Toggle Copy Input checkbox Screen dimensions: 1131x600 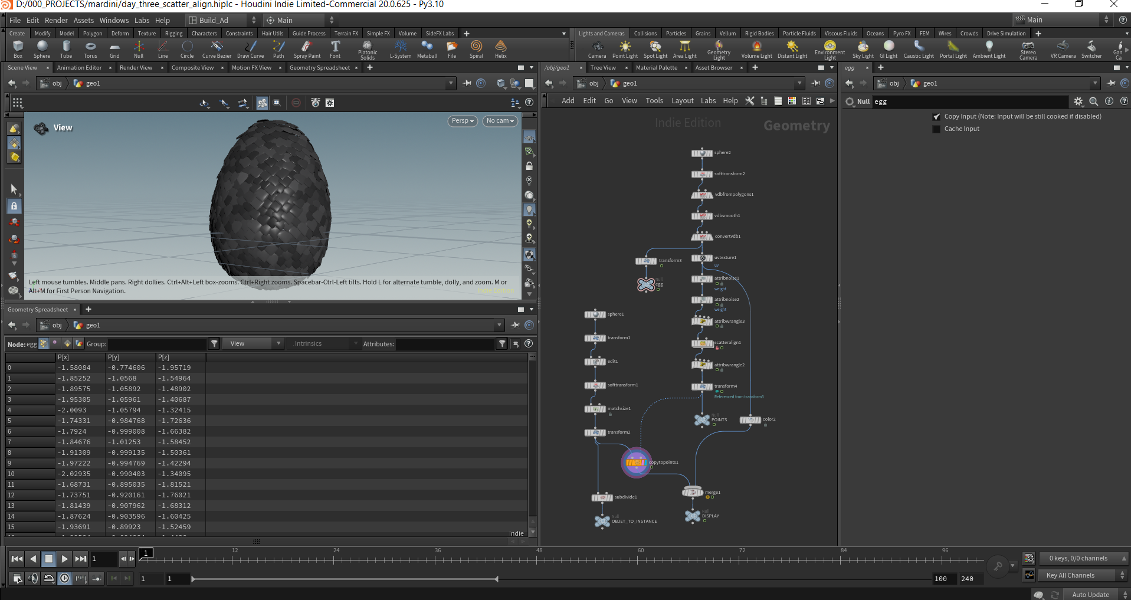coord(936,117)
